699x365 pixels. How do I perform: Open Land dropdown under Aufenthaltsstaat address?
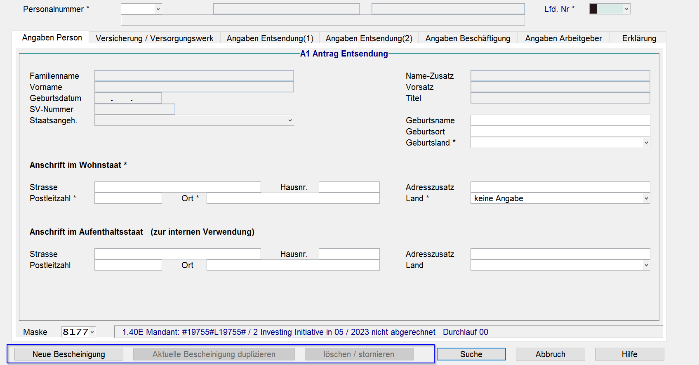646,265
